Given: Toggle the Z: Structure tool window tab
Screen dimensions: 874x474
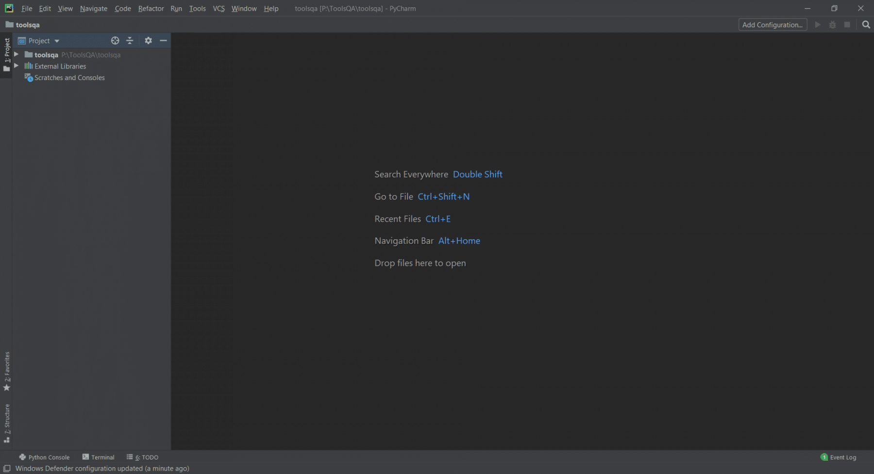Looking at the screenshot, I should coord(7,424).
